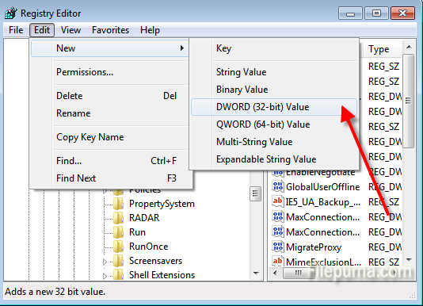Select the MimeExclusionL... value name
423x306 pixels.
[x=323, y=262]
